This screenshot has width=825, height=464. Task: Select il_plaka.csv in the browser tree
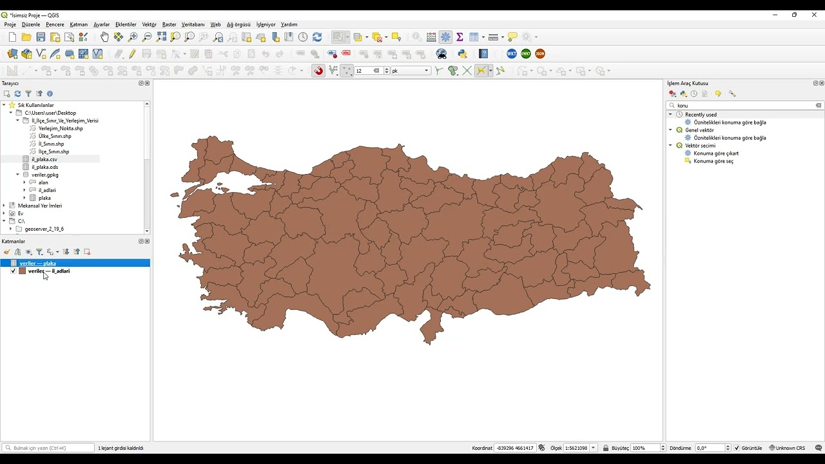[x=44, y=159]
